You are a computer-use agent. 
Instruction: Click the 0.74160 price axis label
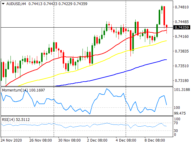click(182, 37)
